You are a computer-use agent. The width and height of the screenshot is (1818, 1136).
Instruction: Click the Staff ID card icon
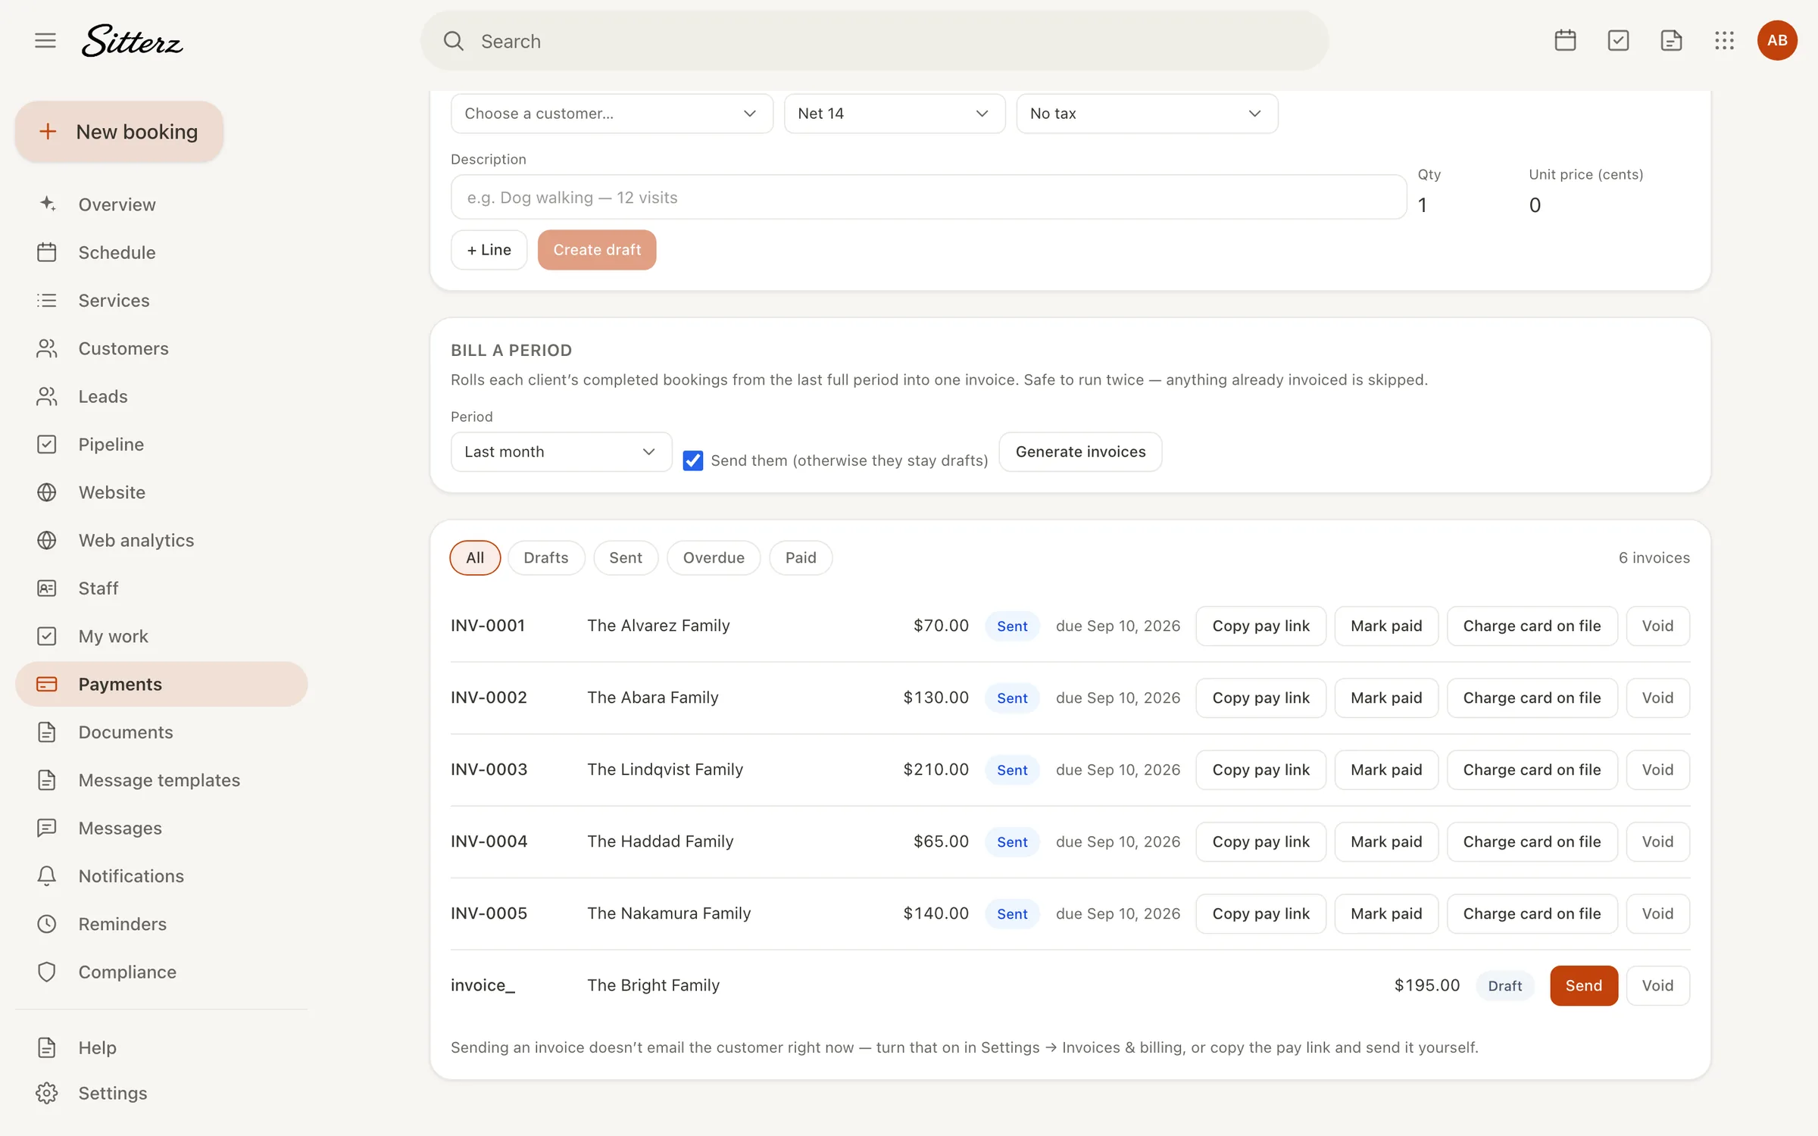tap(47, 588)
